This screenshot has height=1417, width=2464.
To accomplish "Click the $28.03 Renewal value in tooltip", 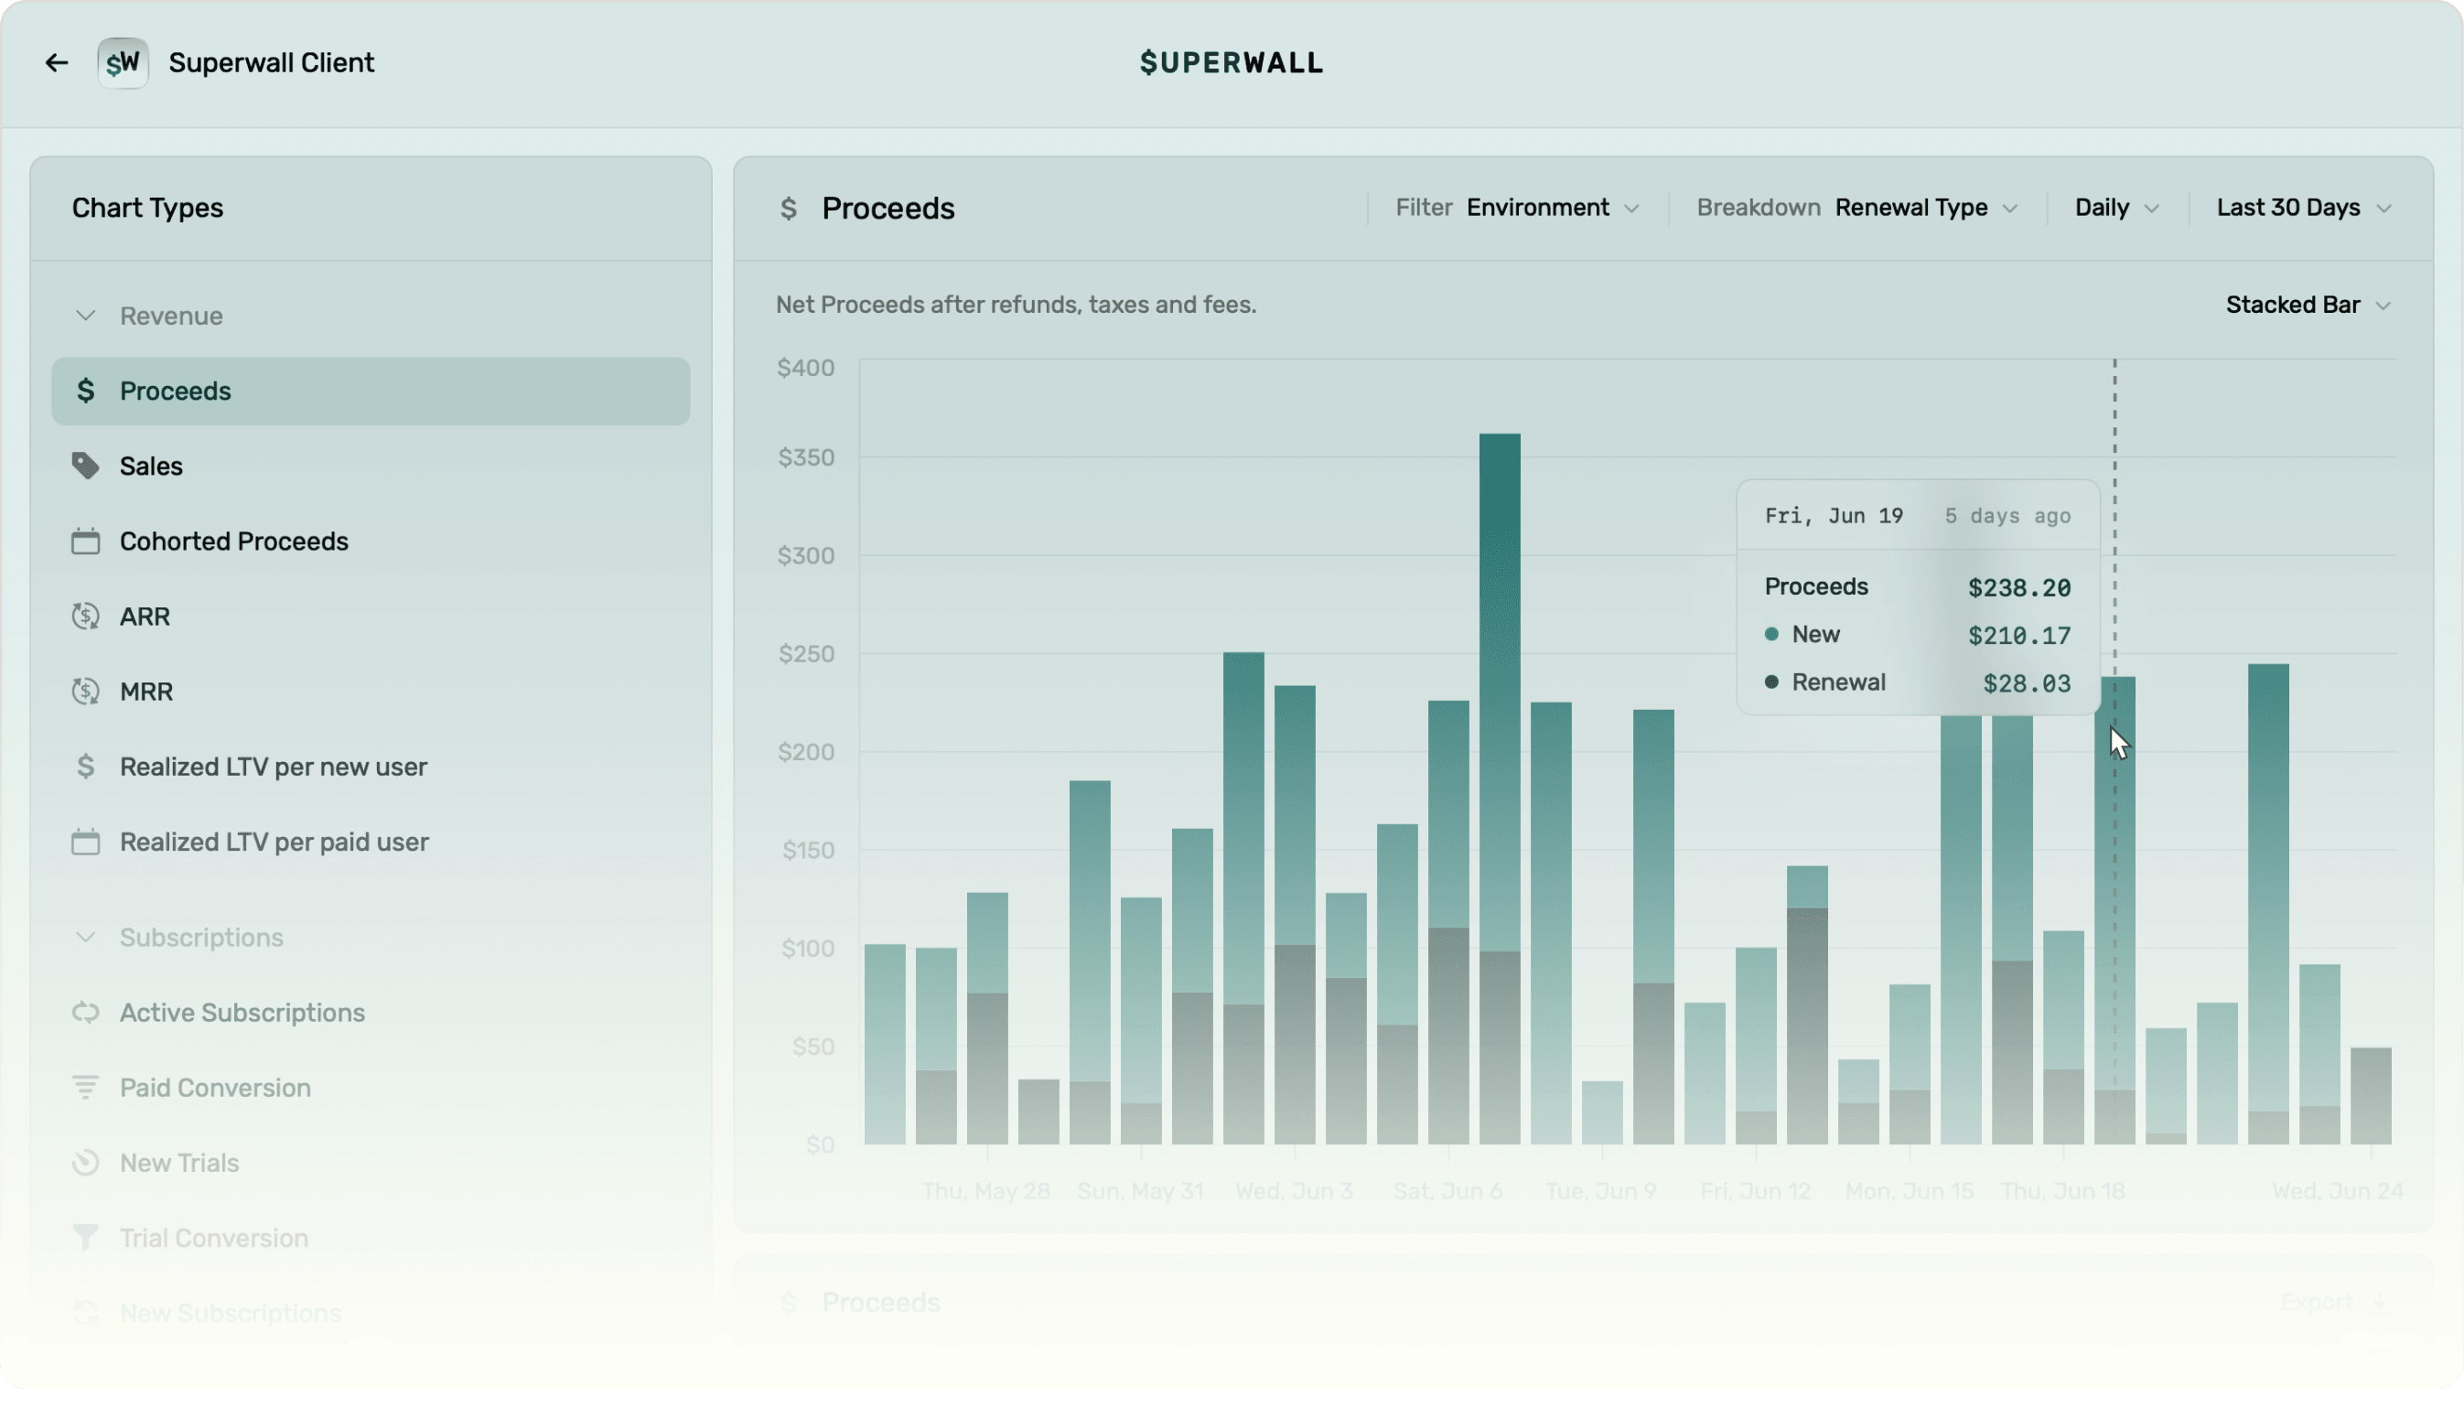I will point(2027,683).
